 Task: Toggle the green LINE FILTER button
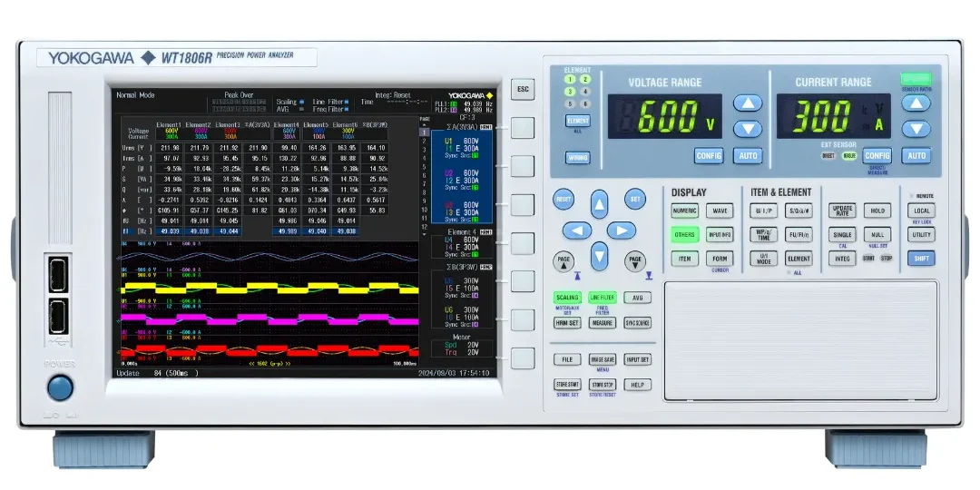point(603,299)
